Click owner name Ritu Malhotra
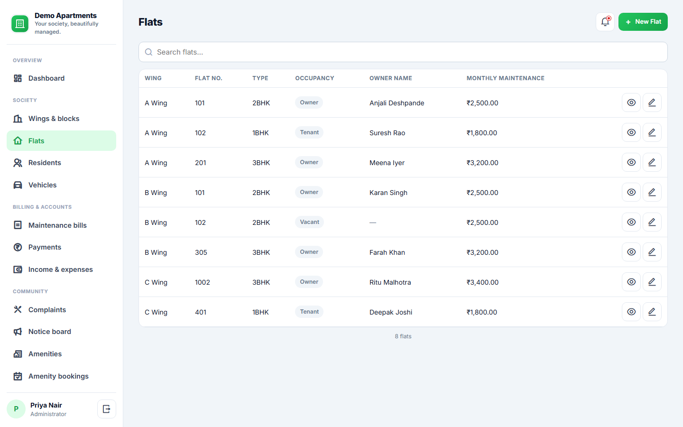 coord(390,282)
